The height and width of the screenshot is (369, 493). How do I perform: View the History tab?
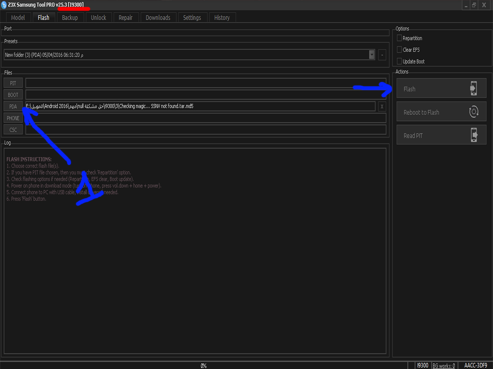click(221, 18)
